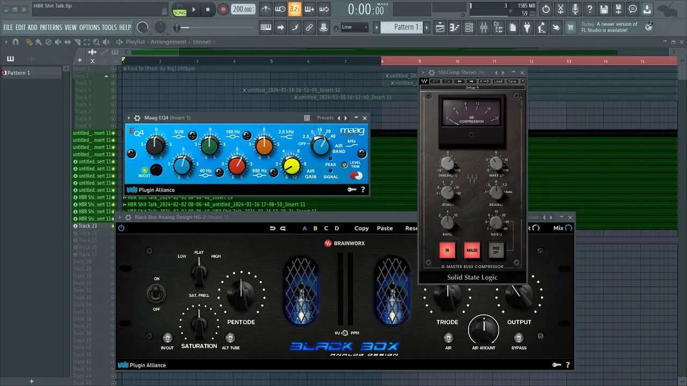The height and width of the screenshot is (386, 687).
Task: Select setting B in Black Box HG-2
Action: (x=315, y=228)
